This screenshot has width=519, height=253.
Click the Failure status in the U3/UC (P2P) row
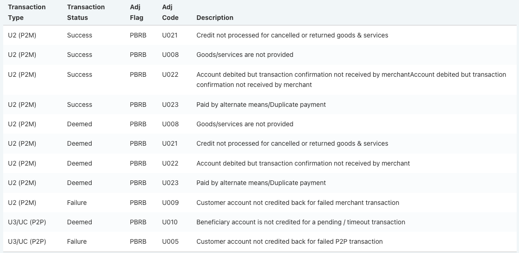point(77,241)
